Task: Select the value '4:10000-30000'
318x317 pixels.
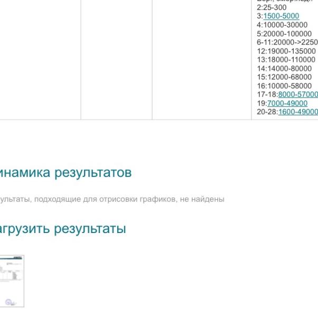Action: [282, 25]
